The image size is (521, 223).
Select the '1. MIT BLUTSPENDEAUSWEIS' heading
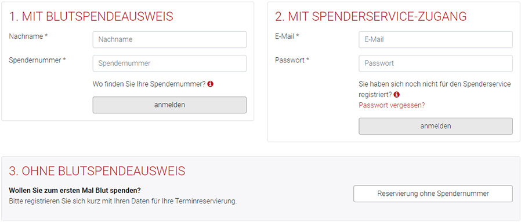click(91, 17)
